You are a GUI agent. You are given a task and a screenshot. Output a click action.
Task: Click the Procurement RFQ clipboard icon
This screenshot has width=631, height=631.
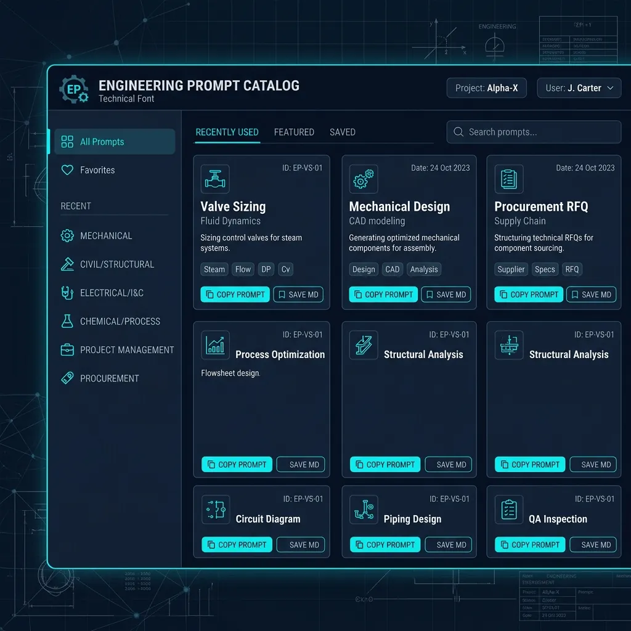[x=508, y=179]
